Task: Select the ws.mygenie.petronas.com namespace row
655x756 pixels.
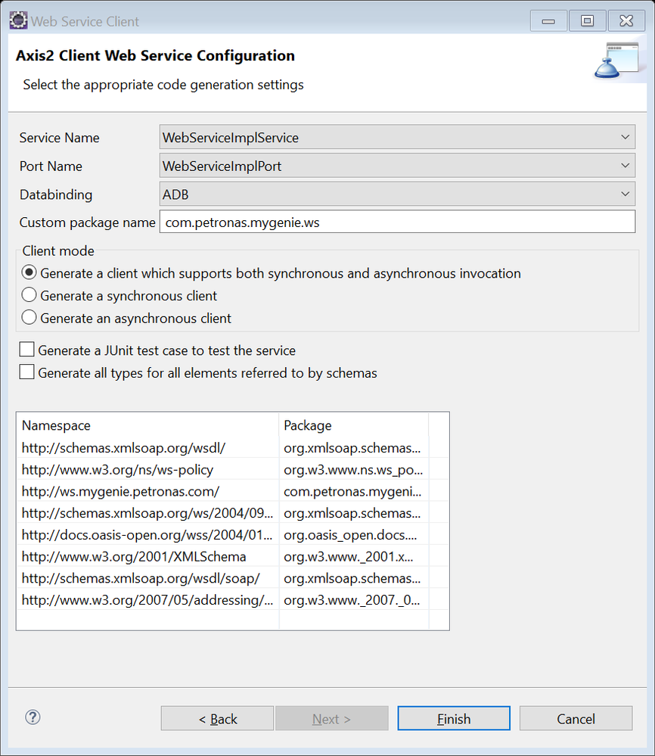Action: (121, 491)
